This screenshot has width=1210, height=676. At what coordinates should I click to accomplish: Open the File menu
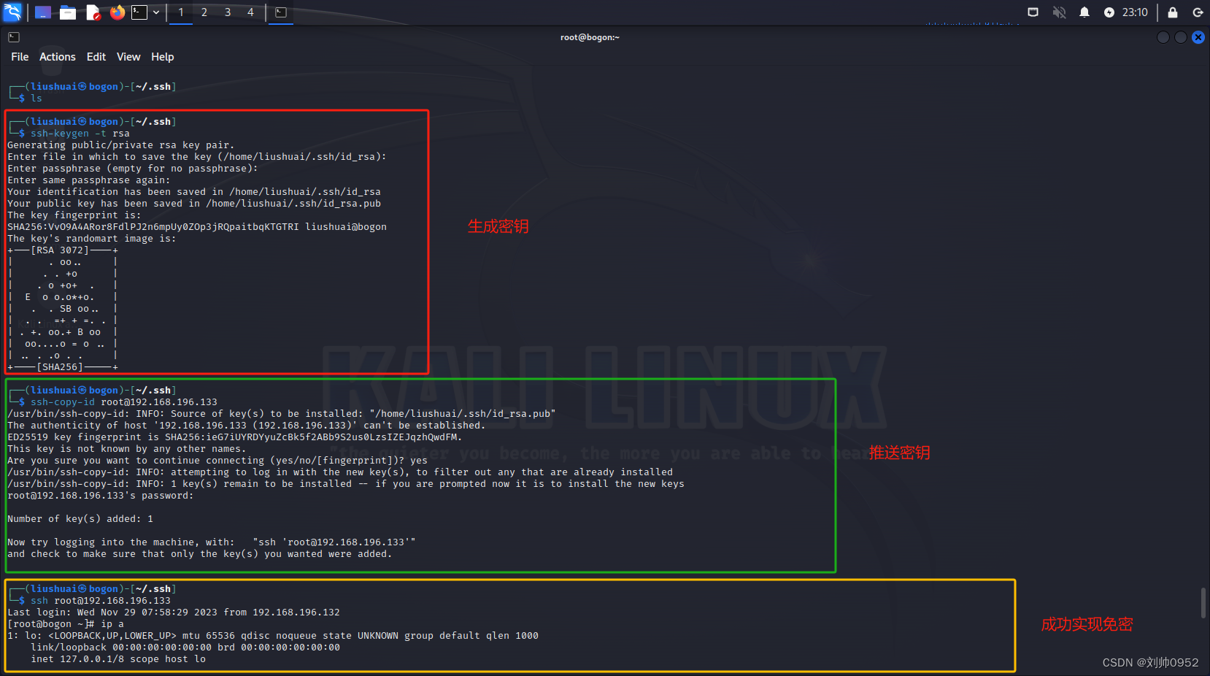20,57
